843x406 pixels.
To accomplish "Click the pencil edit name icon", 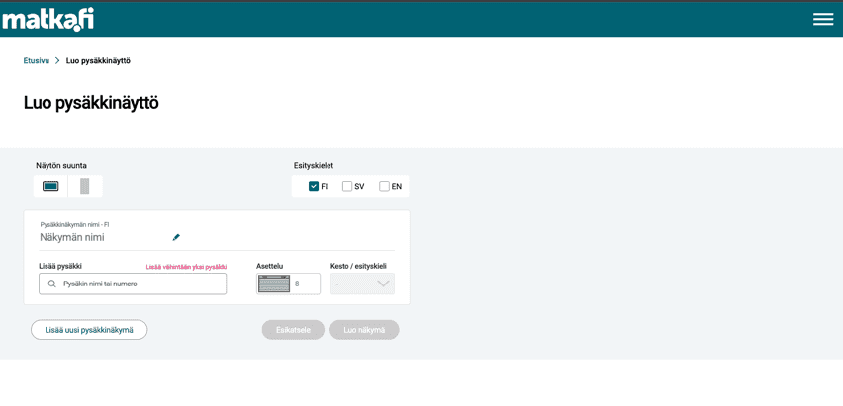I will coord(176,237).
